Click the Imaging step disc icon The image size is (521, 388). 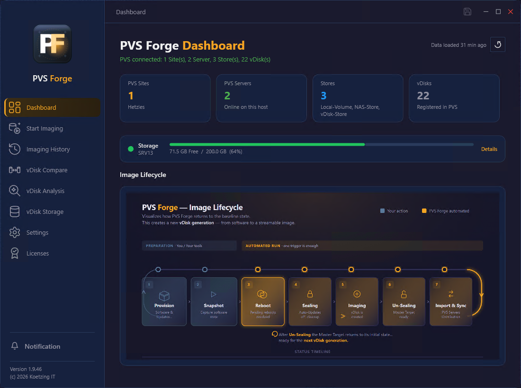click(357, 294)
